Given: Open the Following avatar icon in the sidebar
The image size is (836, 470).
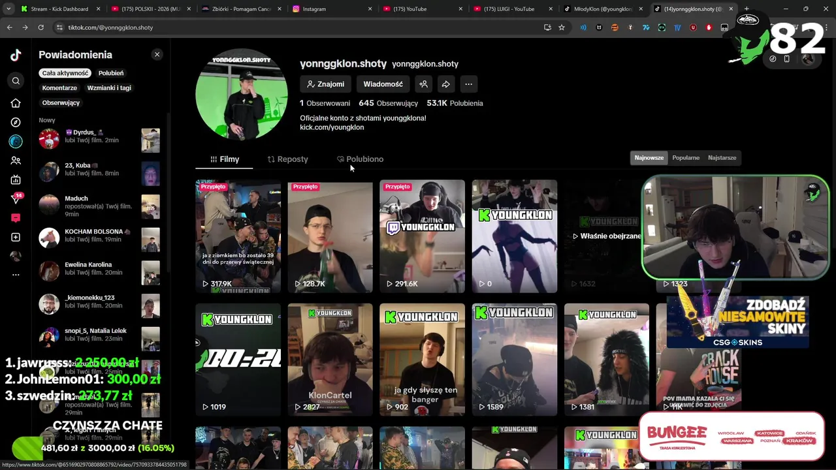Looking at the screenshot, I should coord(16,141).
